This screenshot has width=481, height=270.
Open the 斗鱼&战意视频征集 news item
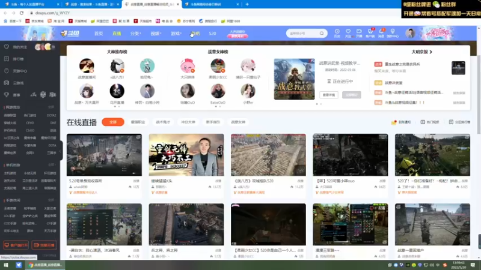pos(405,103)
